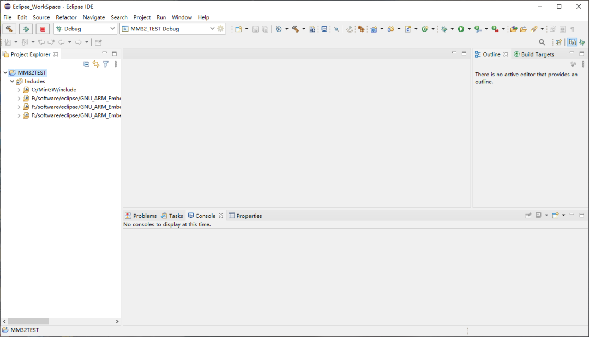Click the green bug Debug toolbar icon
The image size is (589, 337).
tap(444, 29)
